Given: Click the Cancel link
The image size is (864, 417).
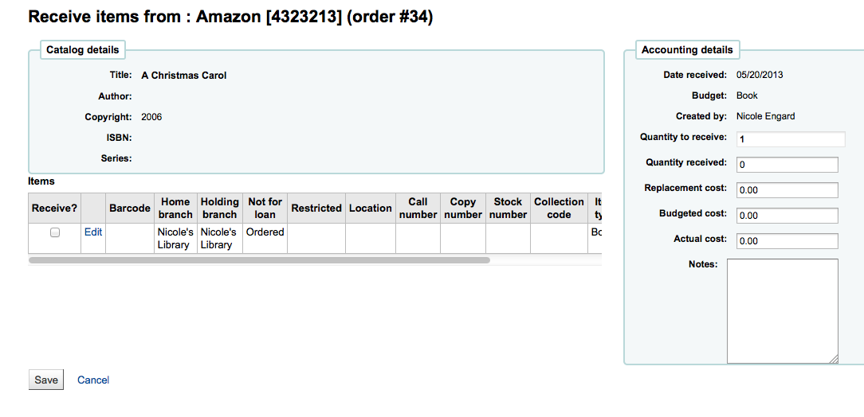Looking at the screenshot, I should tap(93, 380).
